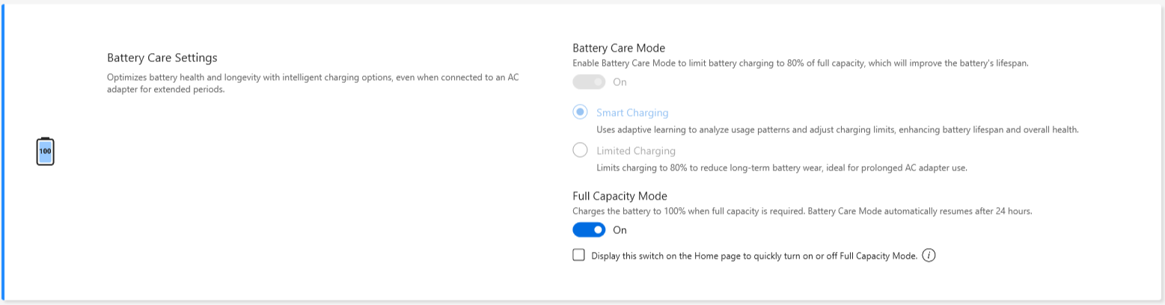Click the On label beside Full Capacity toggle
Screen dimensions: 1165x305
point(620,230)
